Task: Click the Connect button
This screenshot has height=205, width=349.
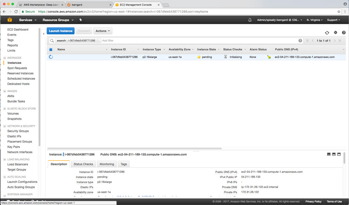Action: tap(84, 31)
